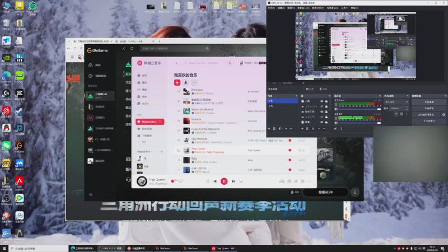
Task: Open virtual camera settings gear in OBS
Action: (x=444, y=115)
